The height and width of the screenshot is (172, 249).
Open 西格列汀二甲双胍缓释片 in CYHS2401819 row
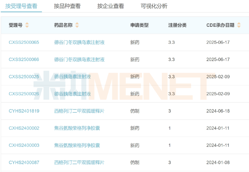[x=79, y=111]
